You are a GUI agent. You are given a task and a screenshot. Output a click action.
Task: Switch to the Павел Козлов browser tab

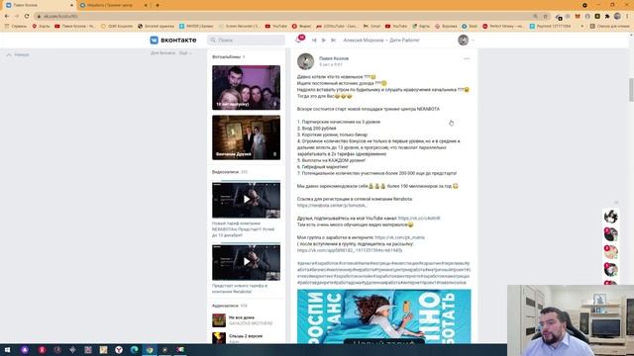point(39,5)
